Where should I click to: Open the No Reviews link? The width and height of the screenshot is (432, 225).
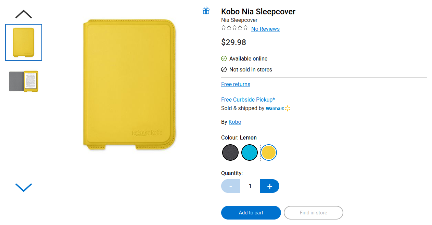(x=265, y=29)
